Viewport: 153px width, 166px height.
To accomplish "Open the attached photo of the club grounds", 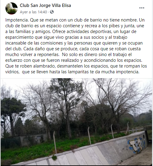I will click(76, 122).
